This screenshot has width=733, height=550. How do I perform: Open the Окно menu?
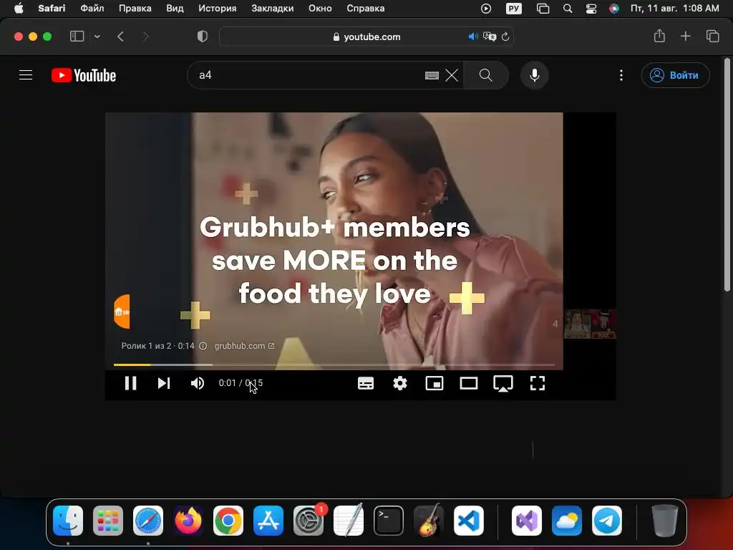click(x=320, y=9)
